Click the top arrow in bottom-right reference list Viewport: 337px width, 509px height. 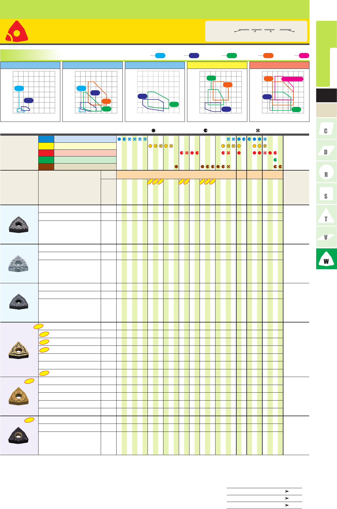pyautogui.click(x=287, y=491)
